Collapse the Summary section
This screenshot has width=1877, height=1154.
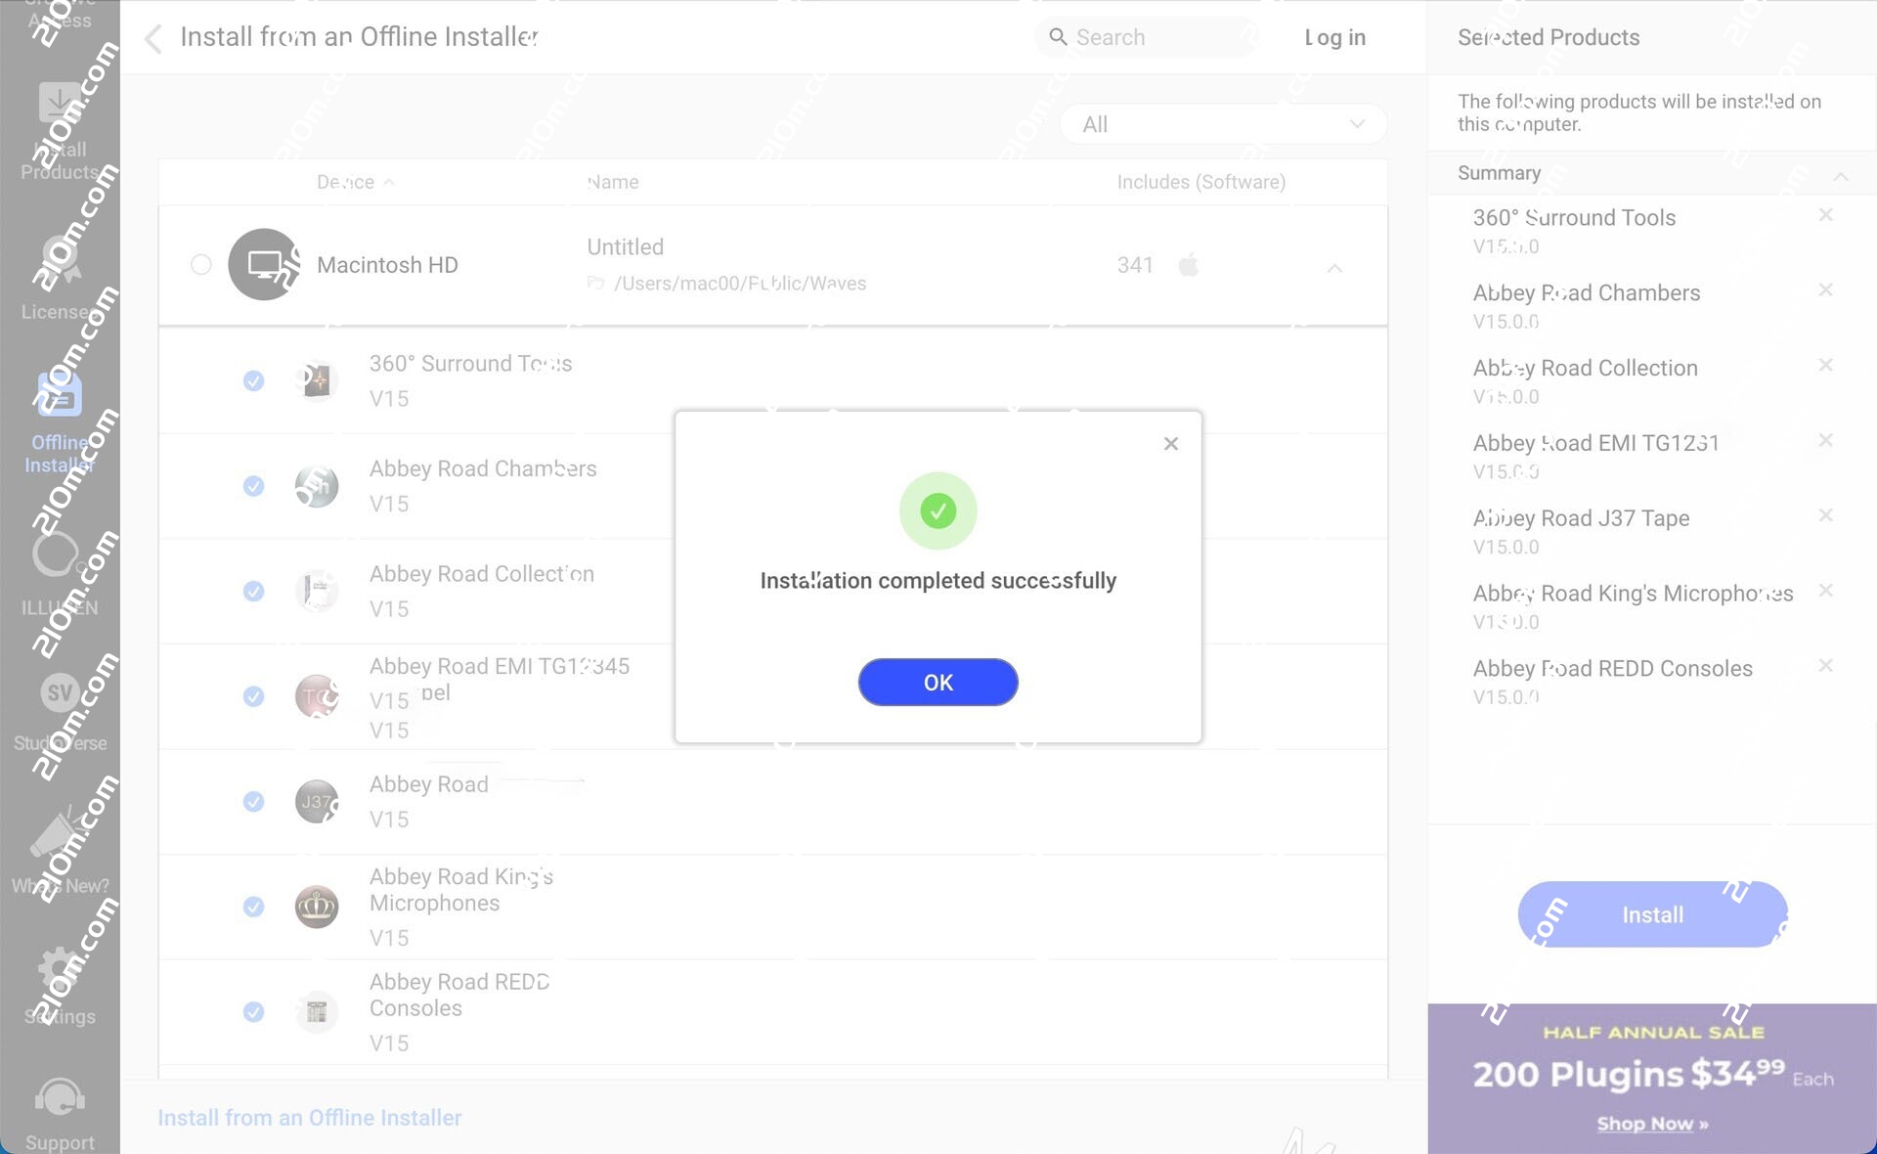coord(1840,176)
